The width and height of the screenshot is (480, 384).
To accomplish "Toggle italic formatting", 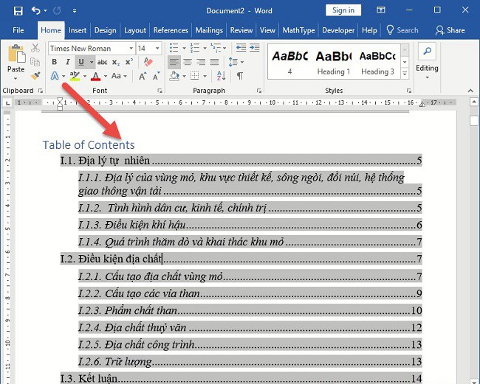I will (x=68, y=62).
